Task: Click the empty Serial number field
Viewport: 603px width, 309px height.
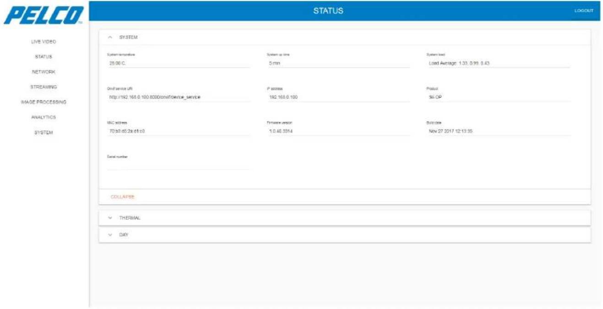Action: (178, 165)
